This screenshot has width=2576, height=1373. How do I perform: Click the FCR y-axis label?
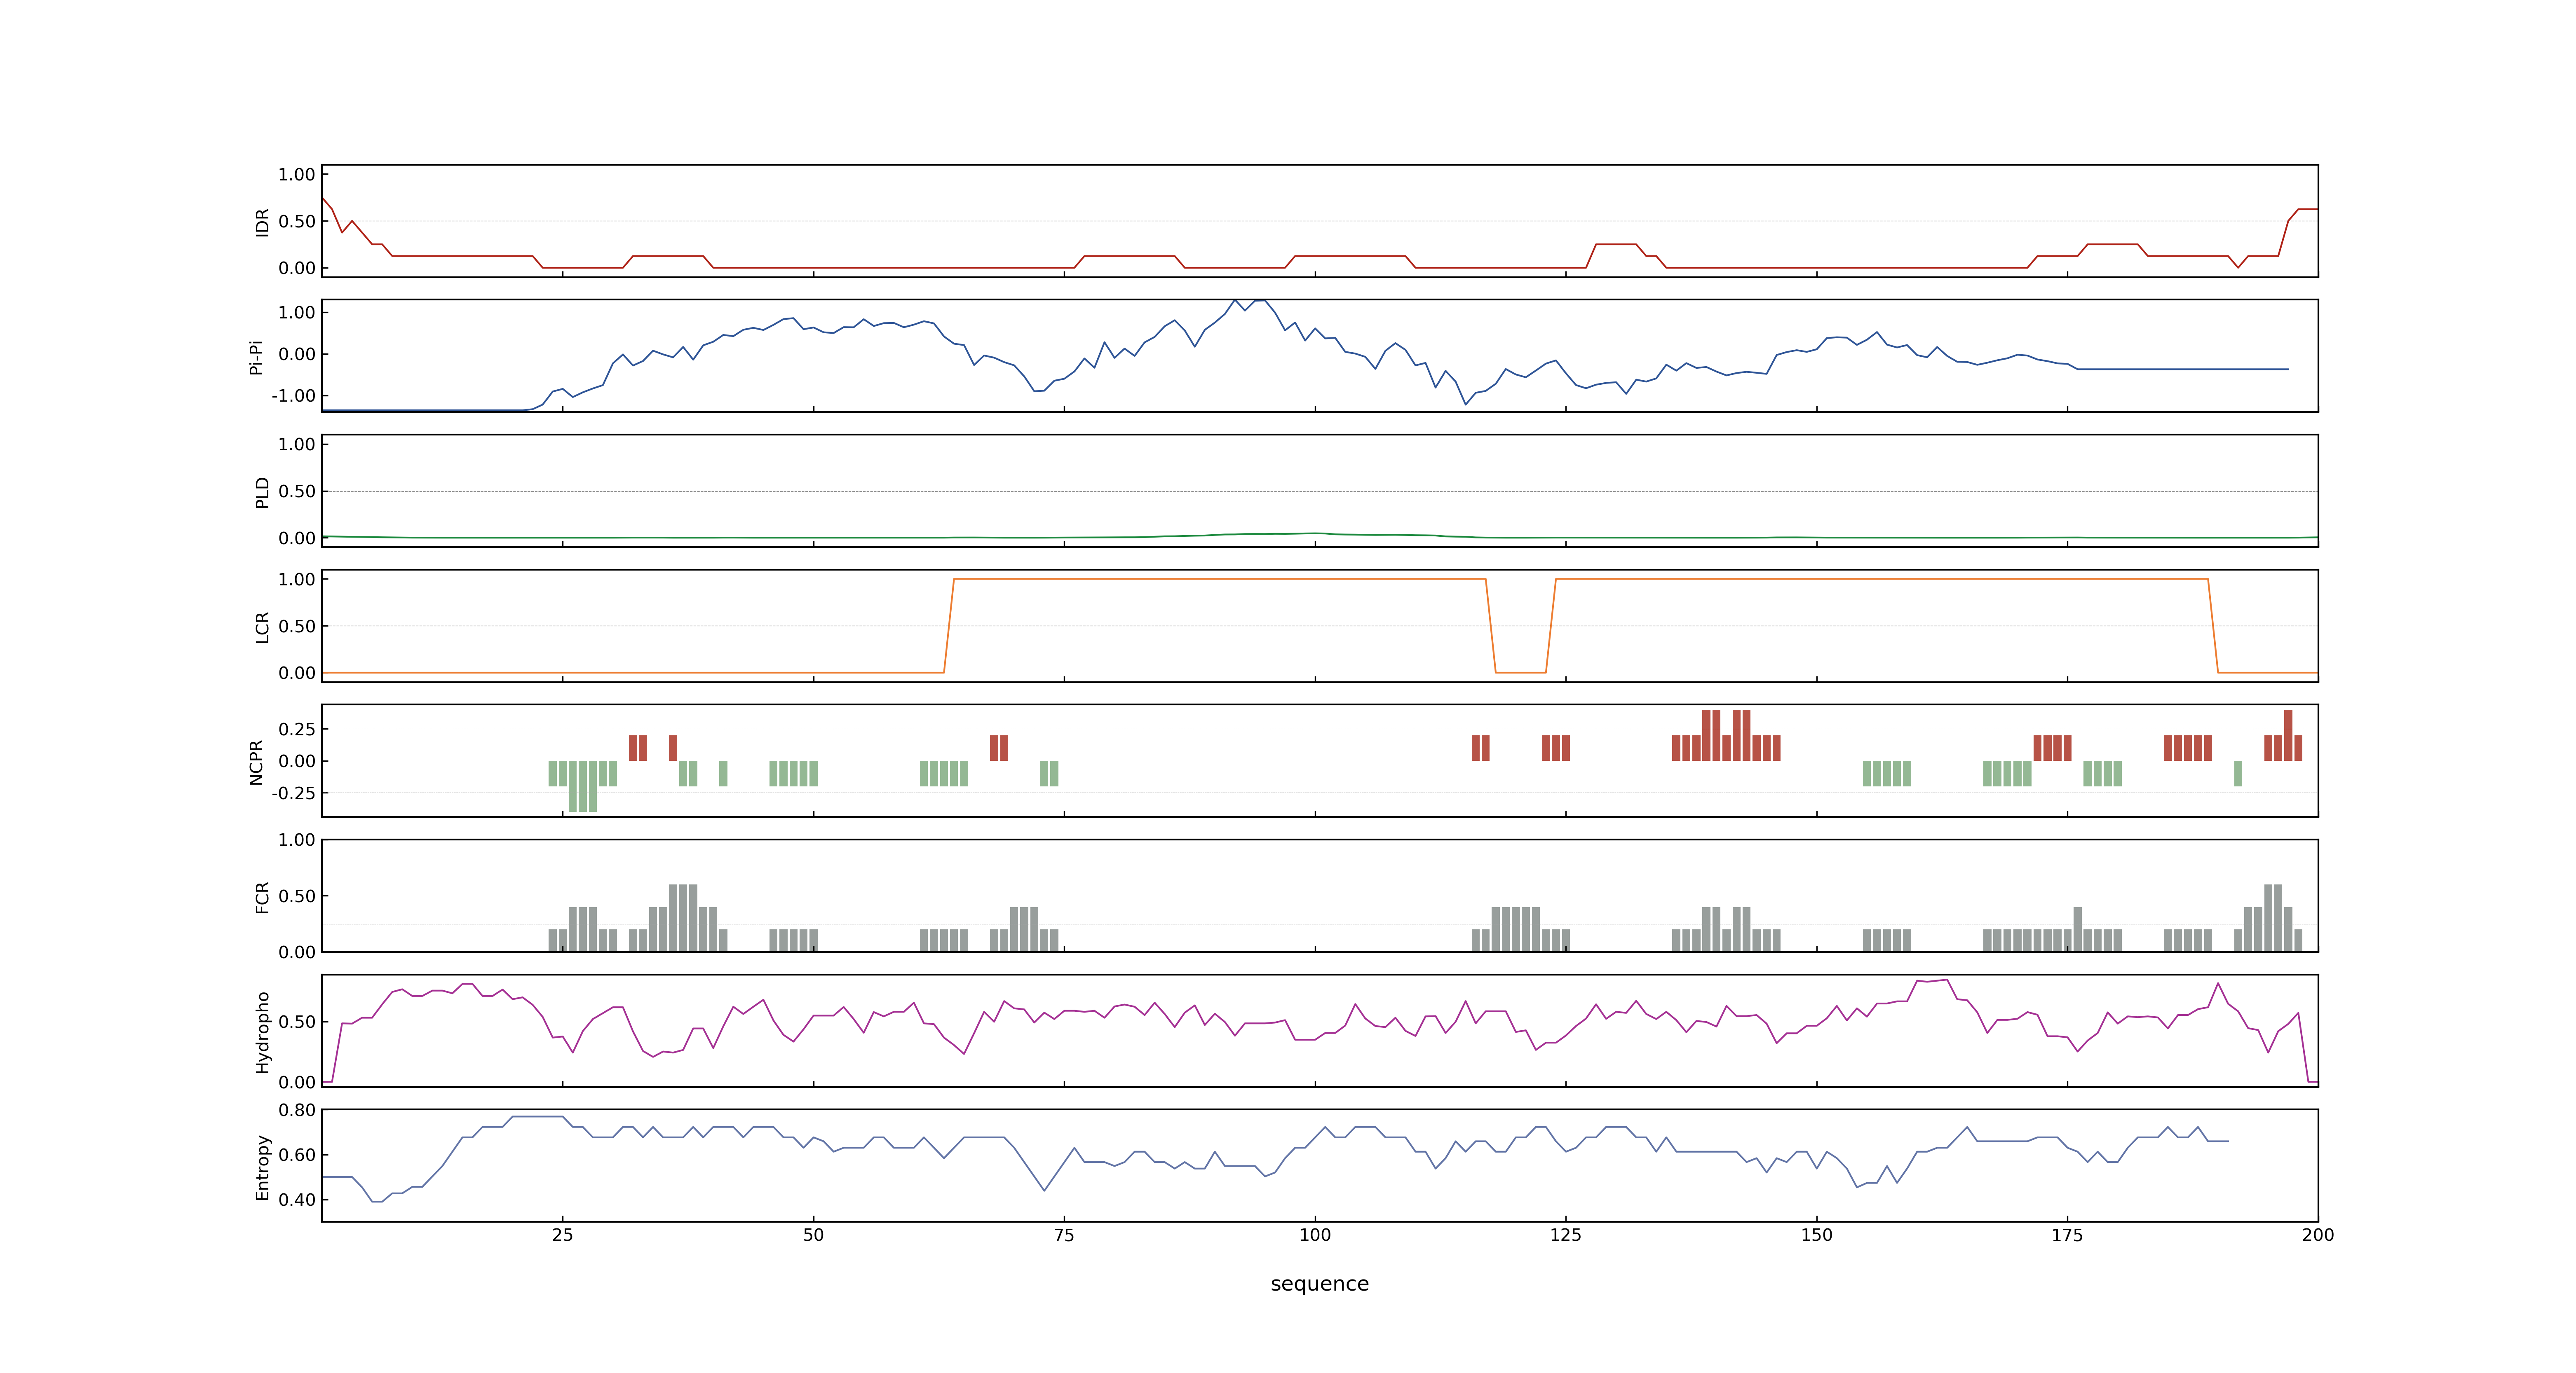pyautogui.click(x=262, y=896)
